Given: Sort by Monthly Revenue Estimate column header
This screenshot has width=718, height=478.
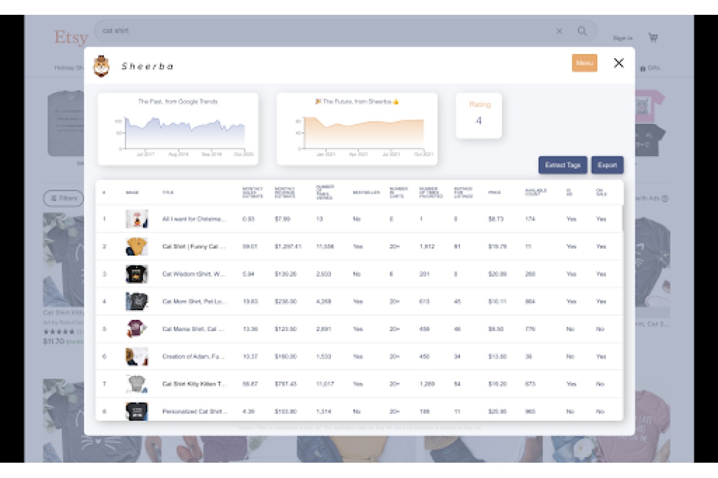Looking at the screenshot, I should [x=285, y=192].
